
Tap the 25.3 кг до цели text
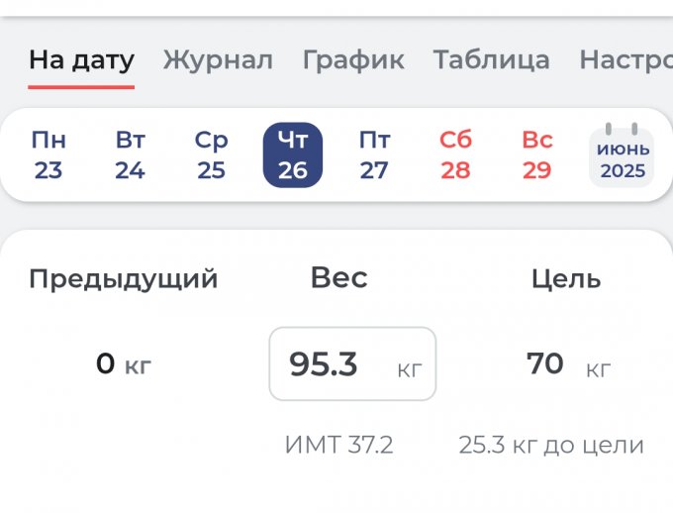pyautogui.click(x=551, y=446)
